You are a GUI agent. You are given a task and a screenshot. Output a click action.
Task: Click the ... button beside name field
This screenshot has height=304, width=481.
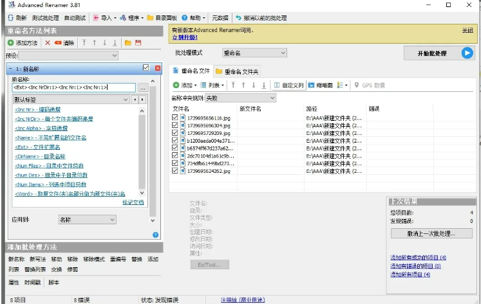(143, 88)
